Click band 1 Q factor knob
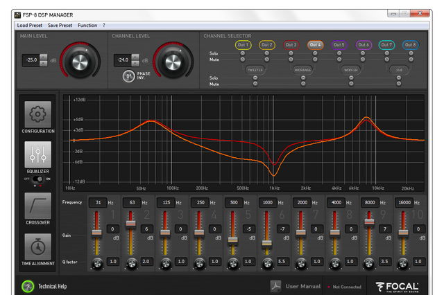Screen dimensions: 444x295 (x=97, y=263)
